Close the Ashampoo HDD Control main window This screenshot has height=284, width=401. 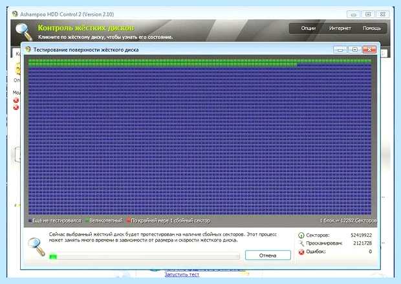click(383, 14)
